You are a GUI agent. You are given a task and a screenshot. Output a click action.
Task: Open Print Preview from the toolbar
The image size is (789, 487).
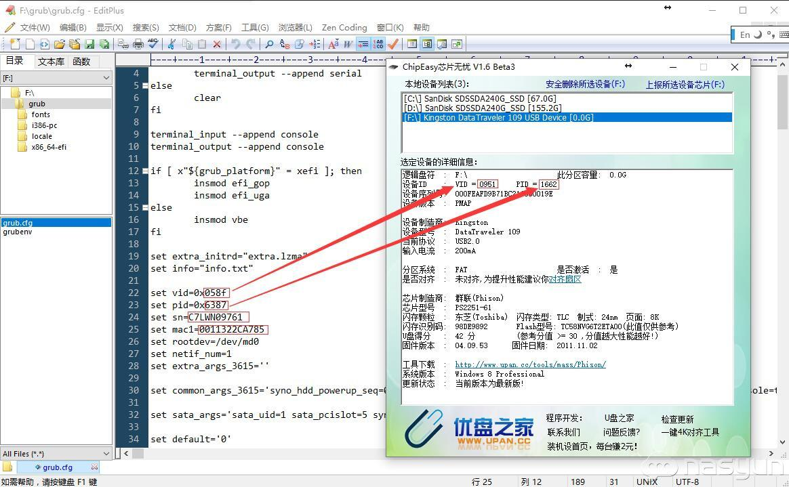[x=123, y=44]
